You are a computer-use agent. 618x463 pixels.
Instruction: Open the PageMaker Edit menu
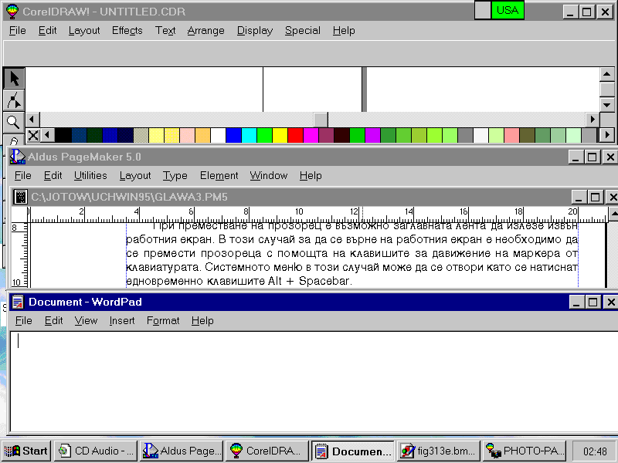click(x=53, y=176)
